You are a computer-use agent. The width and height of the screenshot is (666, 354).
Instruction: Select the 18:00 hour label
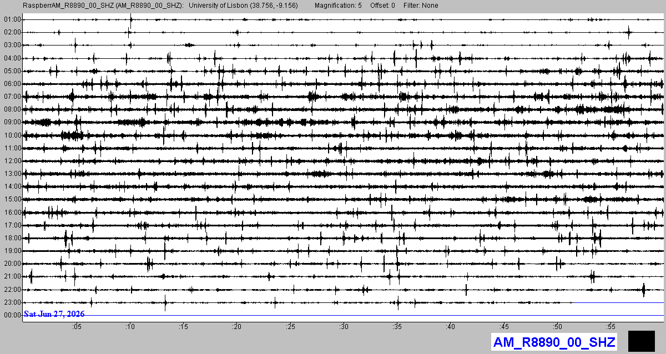(12, 238)
